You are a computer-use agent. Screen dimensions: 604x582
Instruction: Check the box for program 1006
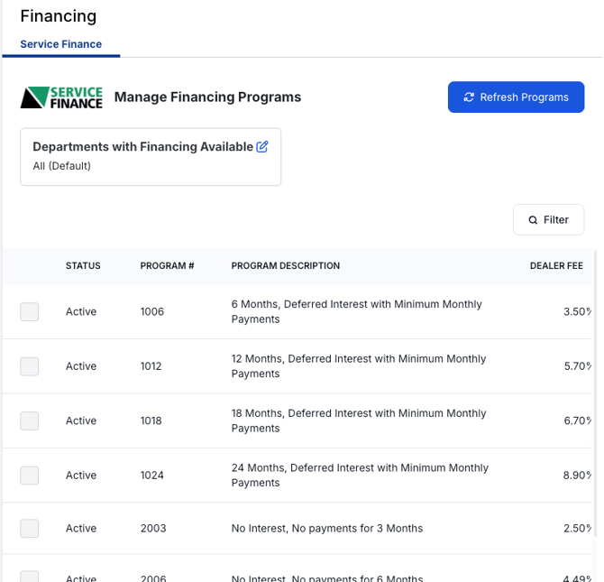pyautogui.click(x=29, y=311)
